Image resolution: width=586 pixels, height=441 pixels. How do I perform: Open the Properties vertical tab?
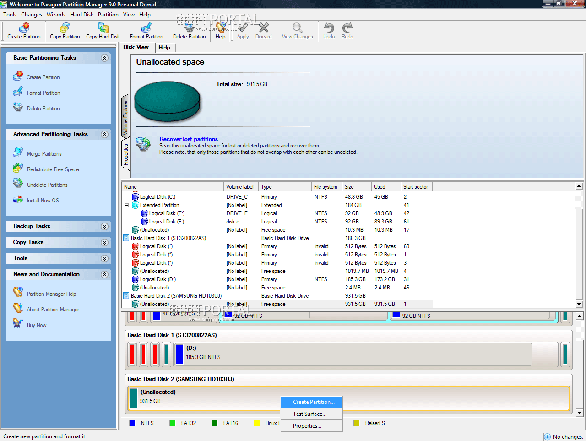click(126, 154)
